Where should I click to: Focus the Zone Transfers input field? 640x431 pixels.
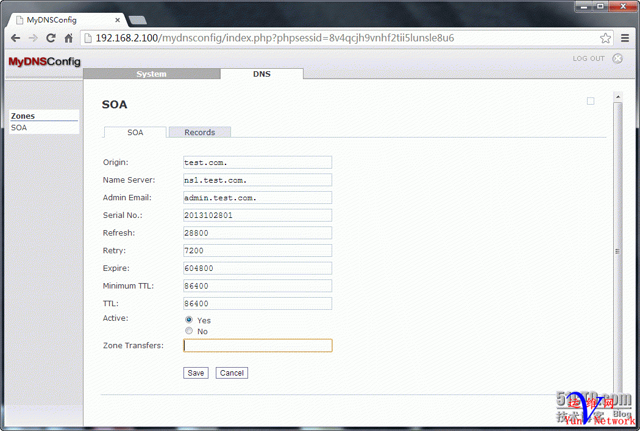click(258, 345)
